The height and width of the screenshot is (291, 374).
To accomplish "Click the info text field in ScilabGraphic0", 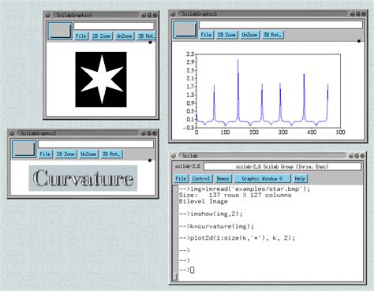I will (114, 26).
